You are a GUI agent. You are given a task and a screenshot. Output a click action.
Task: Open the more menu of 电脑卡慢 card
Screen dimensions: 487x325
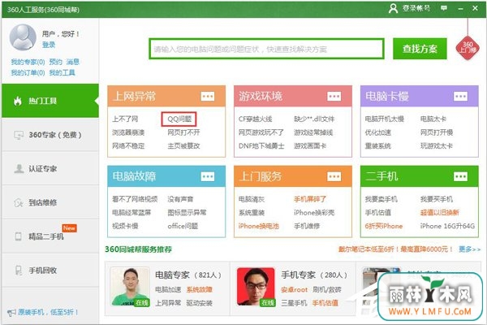click(460, 97)
